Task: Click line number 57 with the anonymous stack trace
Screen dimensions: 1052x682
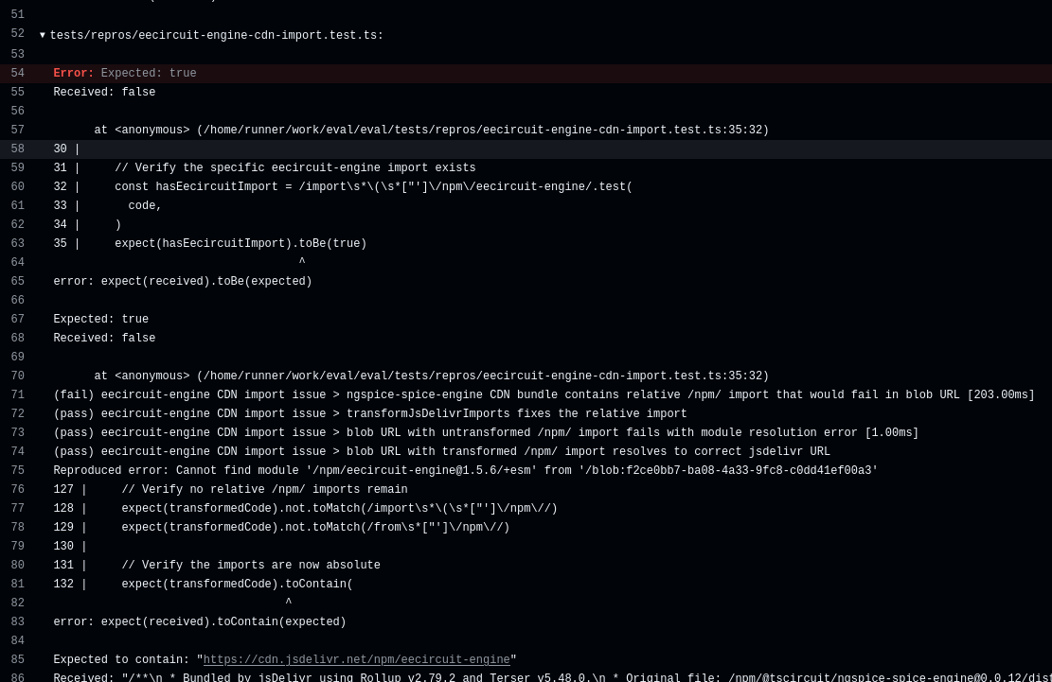Action: (x=17, y=130)
